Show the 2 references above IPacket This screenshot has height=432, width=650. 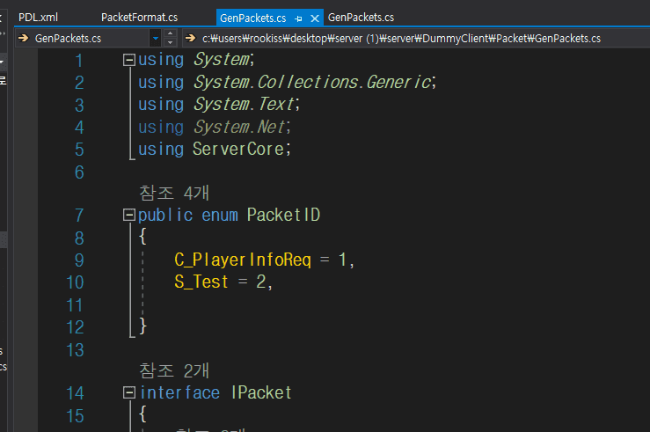coord(172,370)
